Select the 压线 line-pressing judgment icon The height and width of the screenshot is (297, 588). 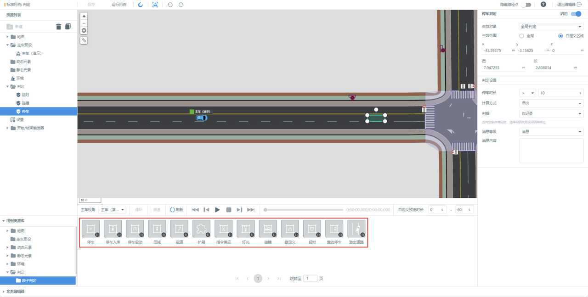[x=157, y=229]
